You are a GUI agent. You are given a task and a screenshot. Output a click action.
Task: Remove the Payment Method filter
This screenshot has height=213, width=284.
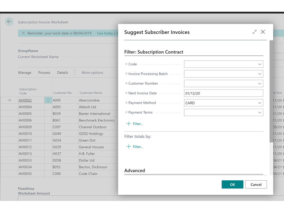pos(126,103)
